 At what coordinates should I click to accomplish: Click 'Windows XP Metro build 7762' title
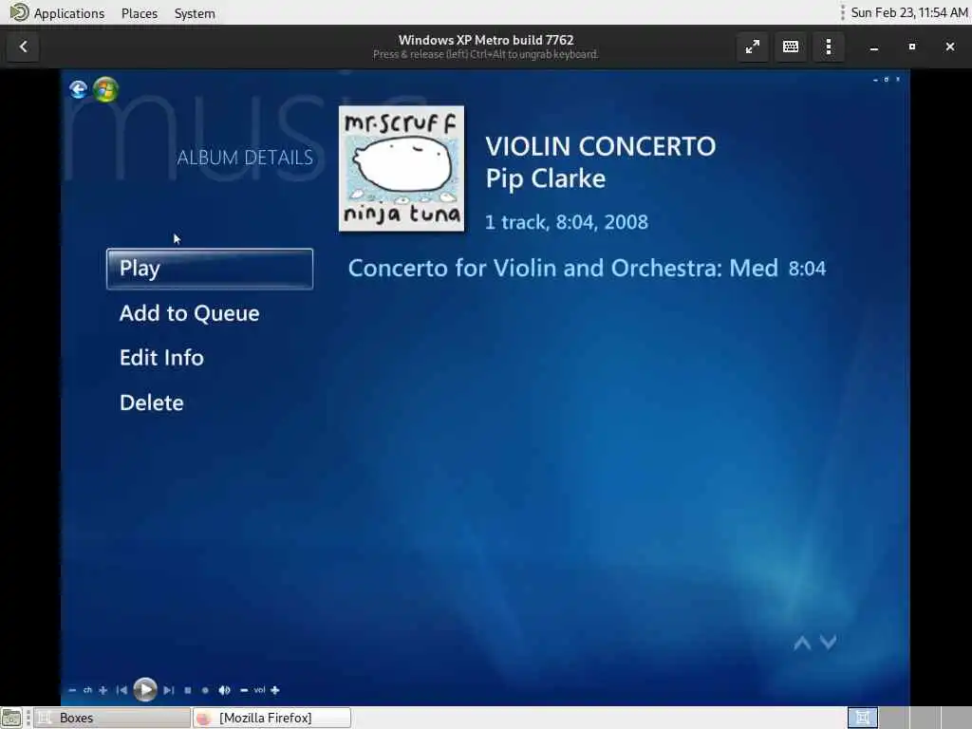pyautogui.click(x=486, y=40)
